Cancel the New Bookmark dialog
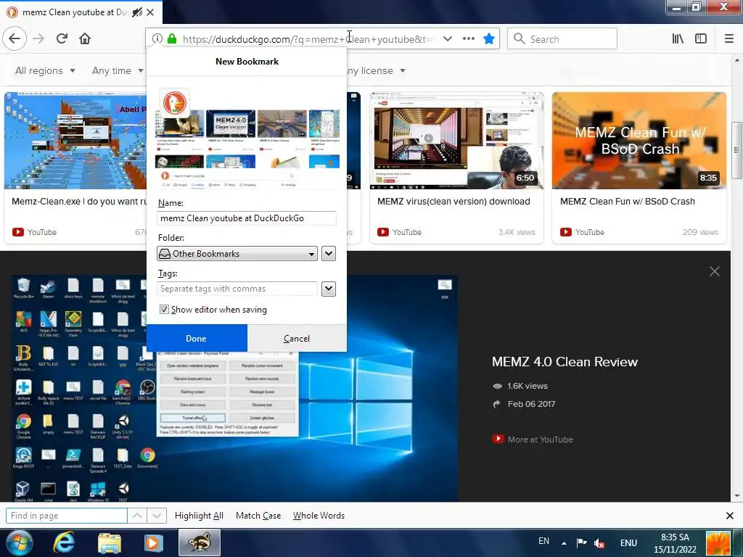This screenshot has width=743, height=557. tap(297, 339)
